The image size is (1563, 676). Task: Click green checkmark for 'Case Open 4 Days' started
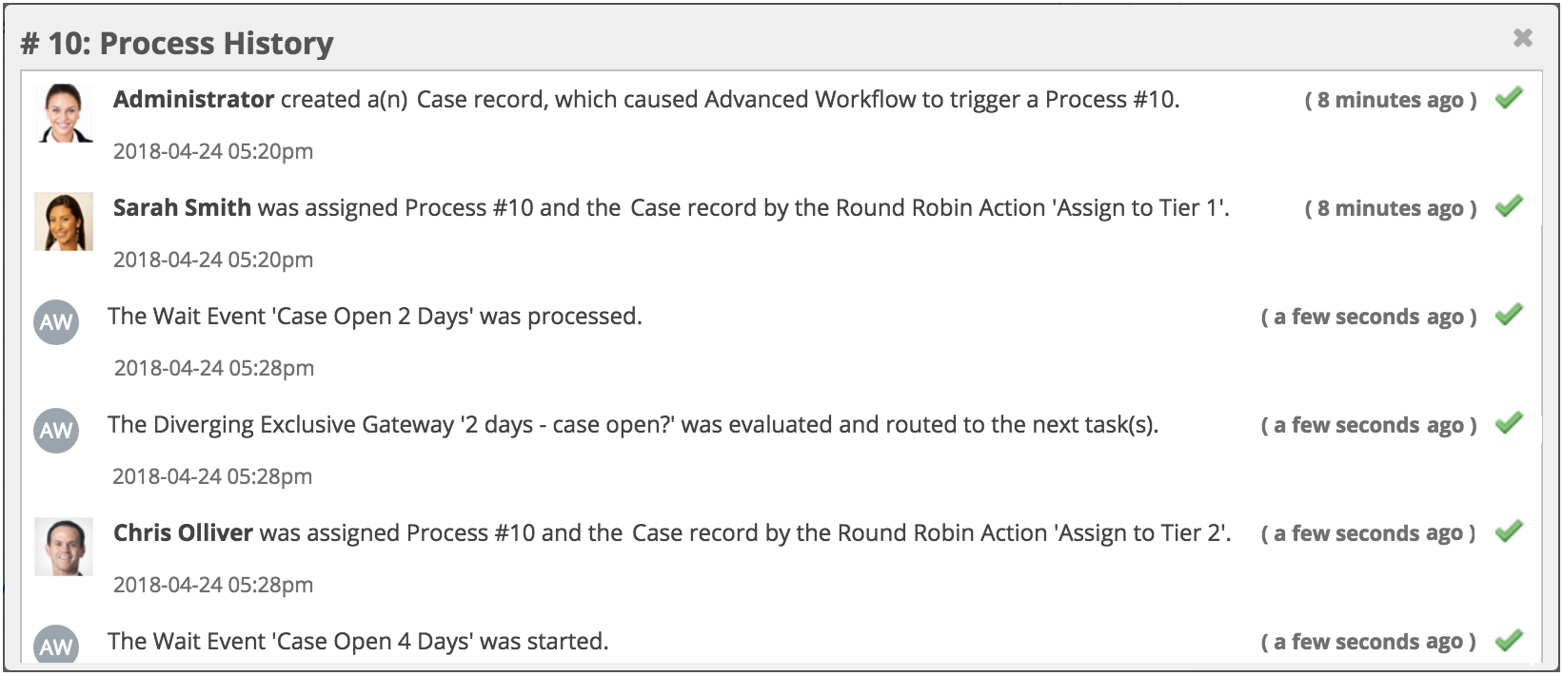click(1509, 640)
